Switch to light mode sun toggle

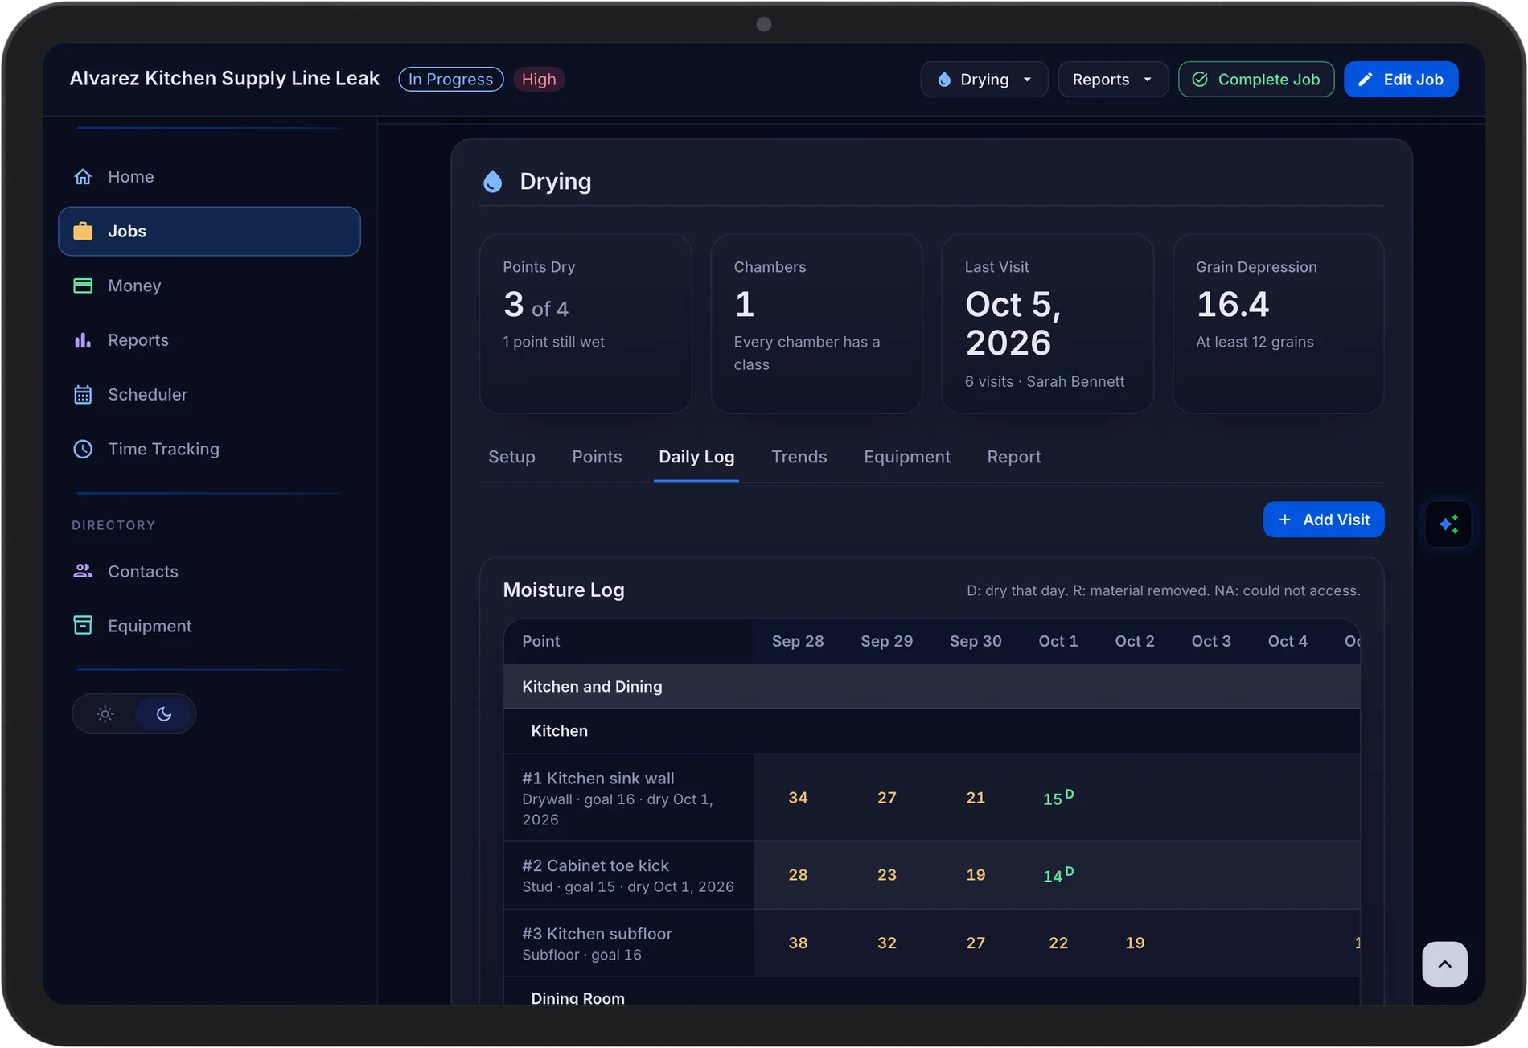pyautogui.click(x=105, y=713)
